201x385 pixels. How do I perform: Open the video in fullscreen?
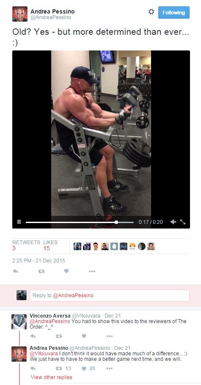(x=183, y=222)
